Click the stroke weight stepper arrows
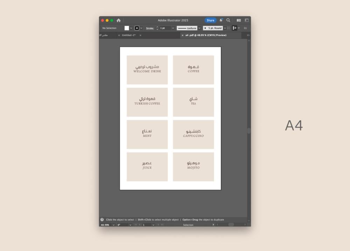Image resolution: width=350 pixels, height=251 pixels. point(157,28)
